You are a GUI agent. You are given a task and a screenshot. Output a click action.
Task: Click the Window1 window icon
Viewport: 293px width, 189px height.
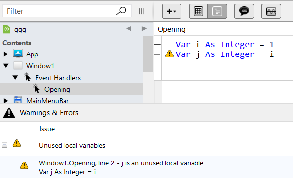click(18, 65)
